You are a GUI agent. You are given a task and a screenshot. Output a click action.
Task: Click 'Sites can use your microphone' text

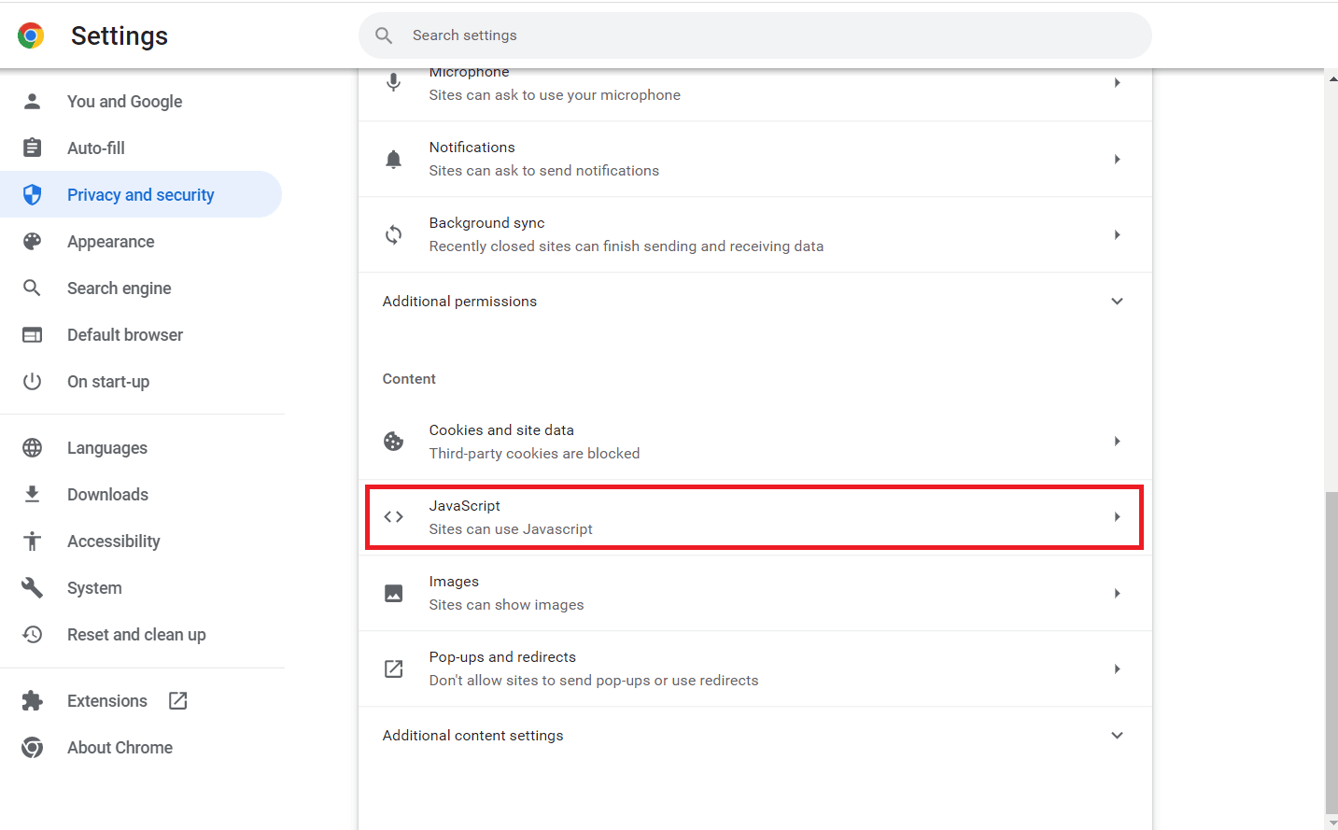coord(555,94)
